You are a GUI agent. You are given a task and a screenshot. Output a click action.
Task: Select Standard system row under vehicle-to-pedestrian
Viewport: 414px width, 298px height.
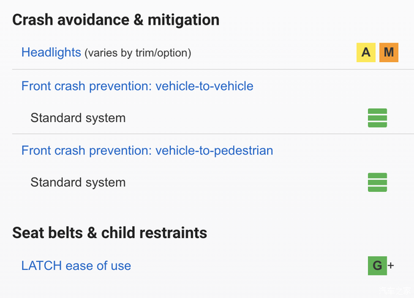point(77,182)
